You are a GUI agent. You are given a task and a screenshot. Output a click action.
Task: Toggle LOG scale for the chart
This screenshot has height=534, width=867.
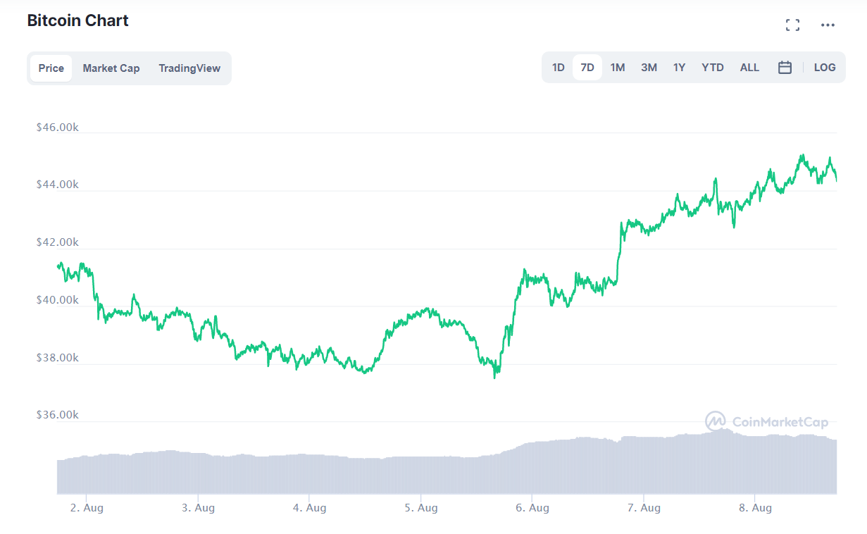[x=824, y=67]
